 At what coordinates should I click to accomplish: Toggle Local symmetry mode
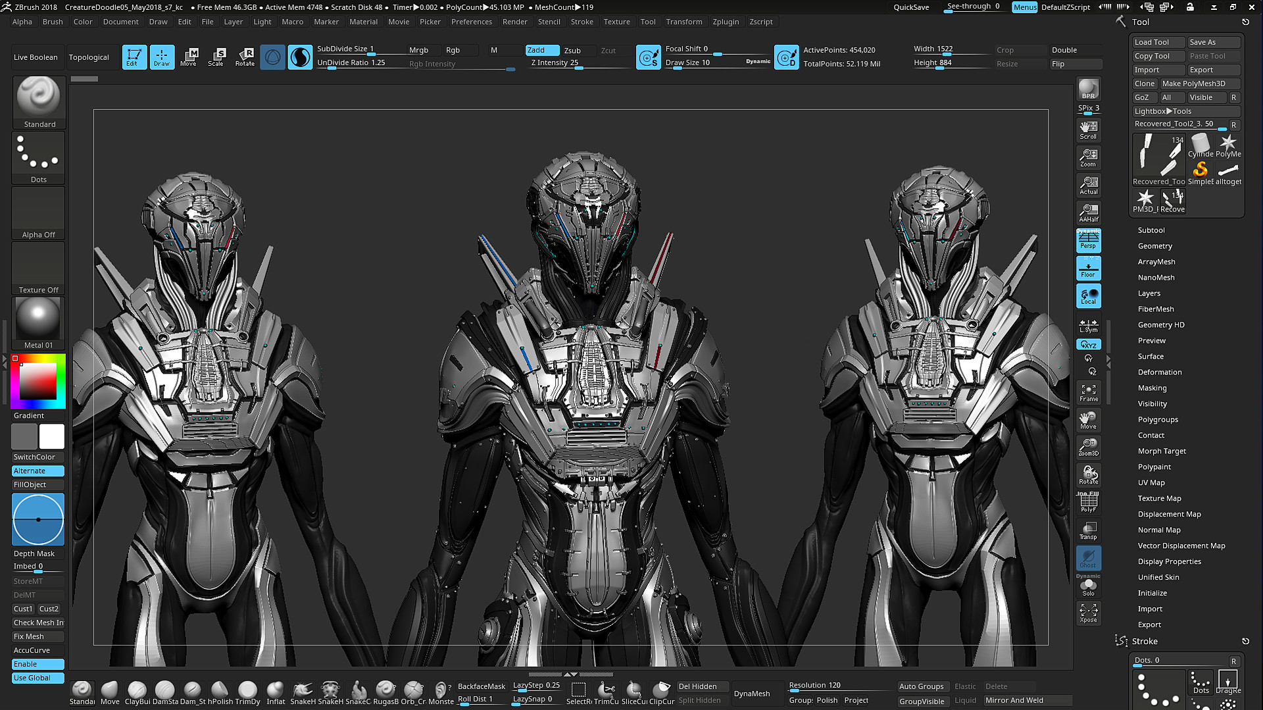click(x=1088, y=295)
